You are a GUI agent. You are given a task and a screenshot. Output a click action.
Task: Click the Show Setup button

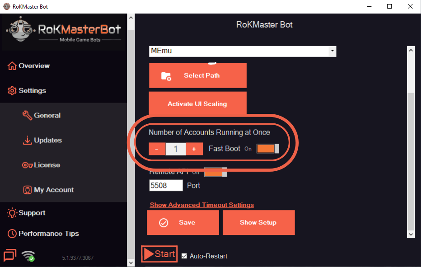tap(258, 223)
